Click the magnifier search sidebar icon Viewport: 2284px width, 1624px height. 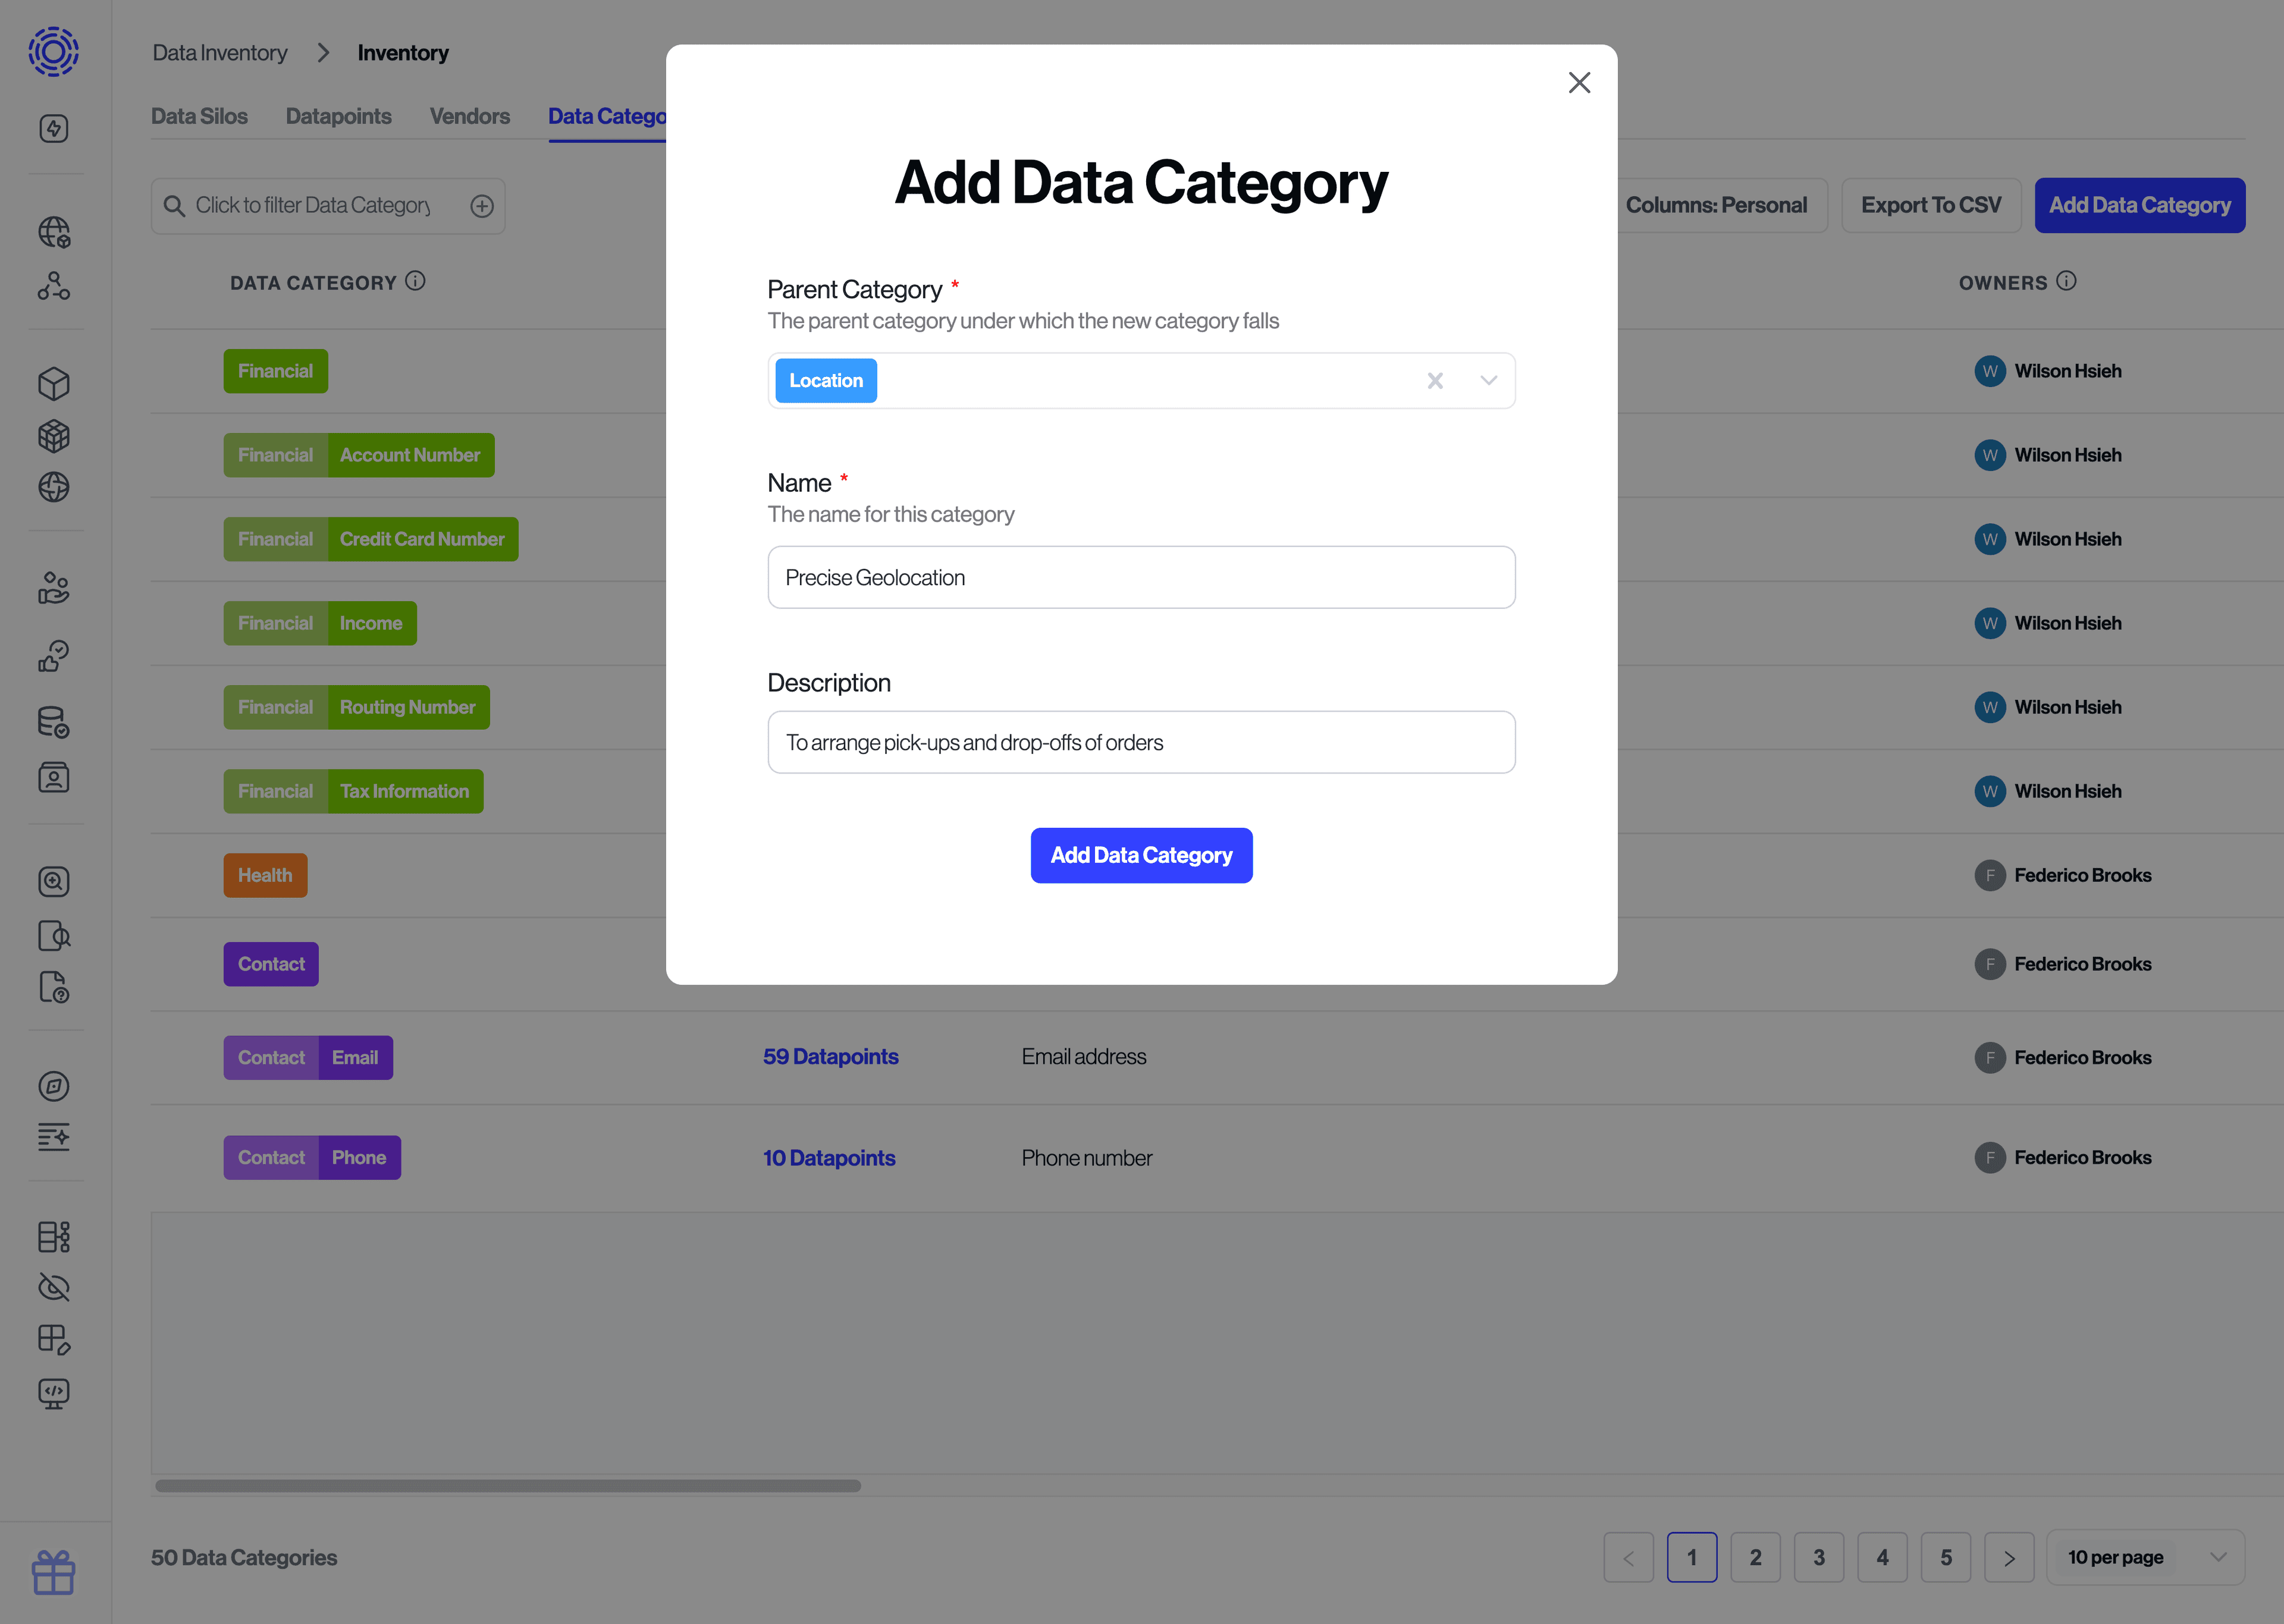(x=54, y=881)
